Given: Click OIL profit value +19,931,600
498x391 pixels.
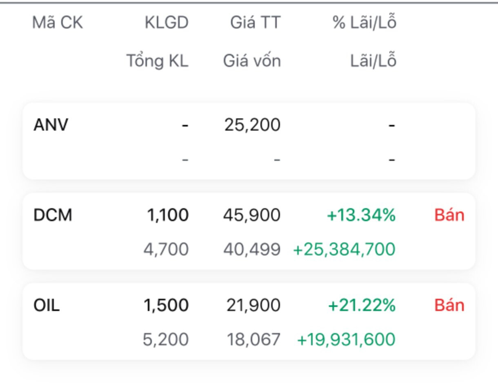Looking at the screenshot, I should tap(346, 340).
